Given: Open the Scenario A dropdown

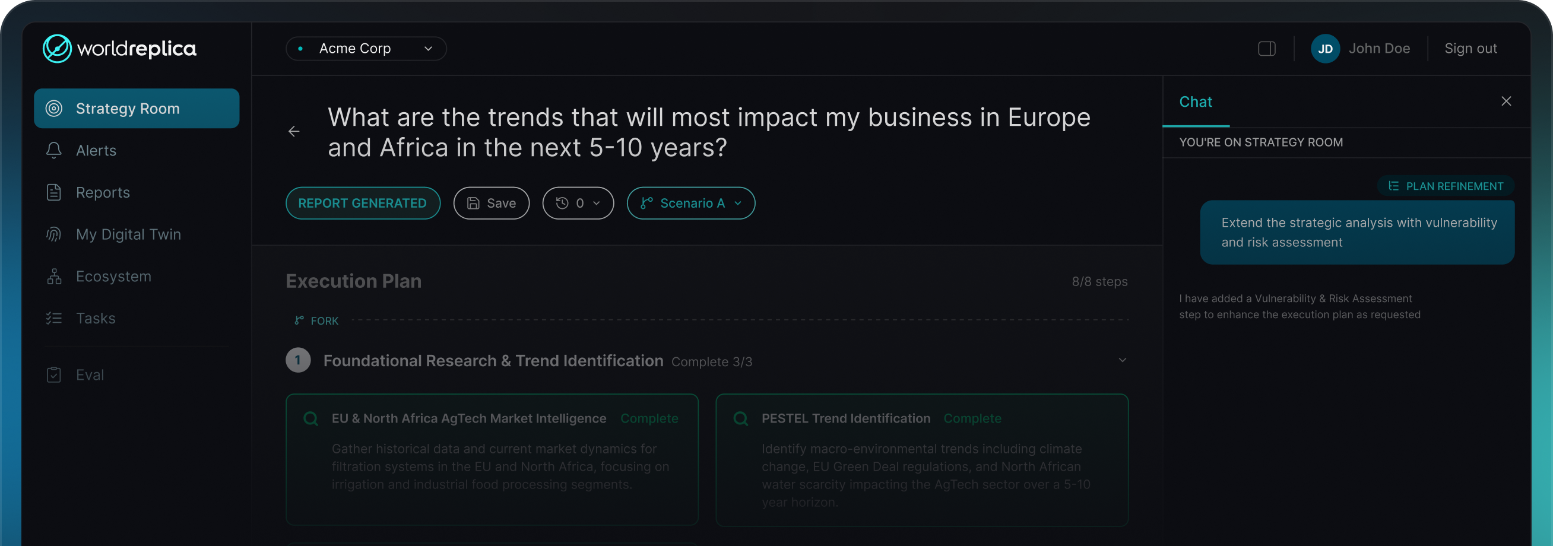Looking at the screenshot, I should (x=691, y=203).
